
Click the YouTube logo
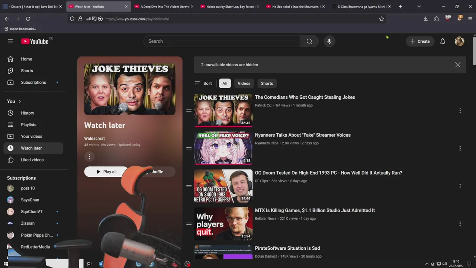coord(35,41)
